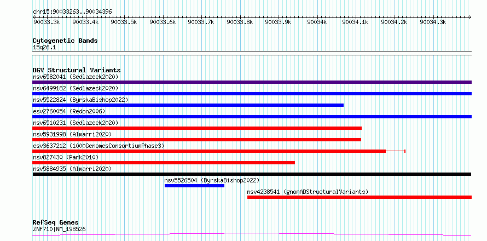This screenshot has width=487, height=241.
Task: Click the 90033.9k ruler tick label
Action: pos(279,22)
